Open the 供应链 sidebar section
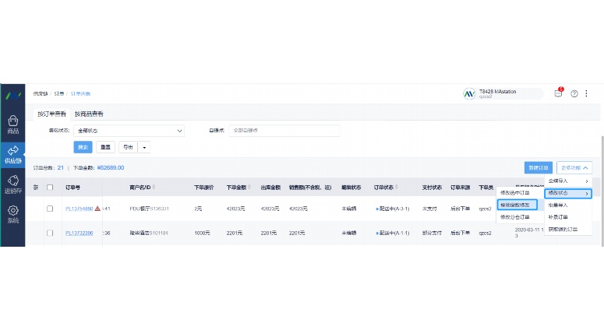Screen dimensions: 604x330 (12, 155)
